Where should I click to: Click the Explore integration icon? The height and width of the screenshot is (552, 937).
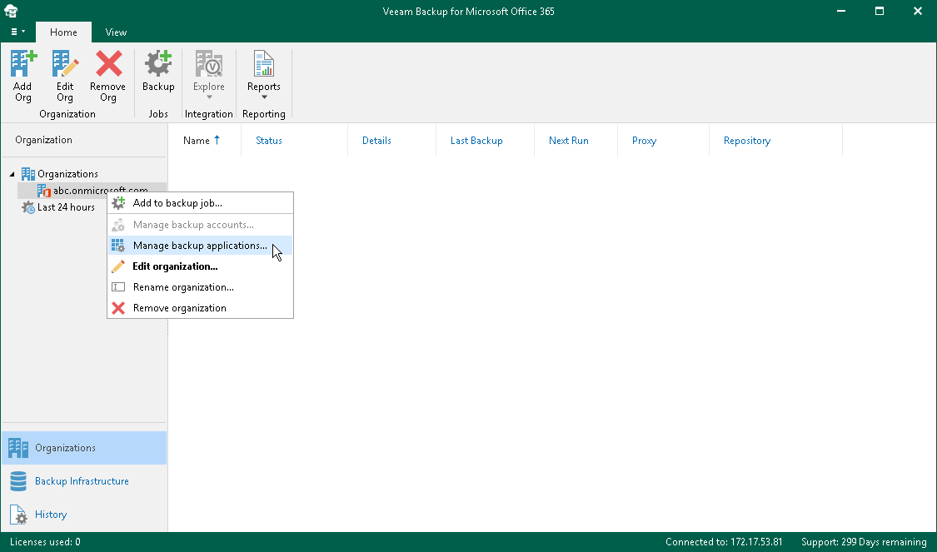[208, 63]
